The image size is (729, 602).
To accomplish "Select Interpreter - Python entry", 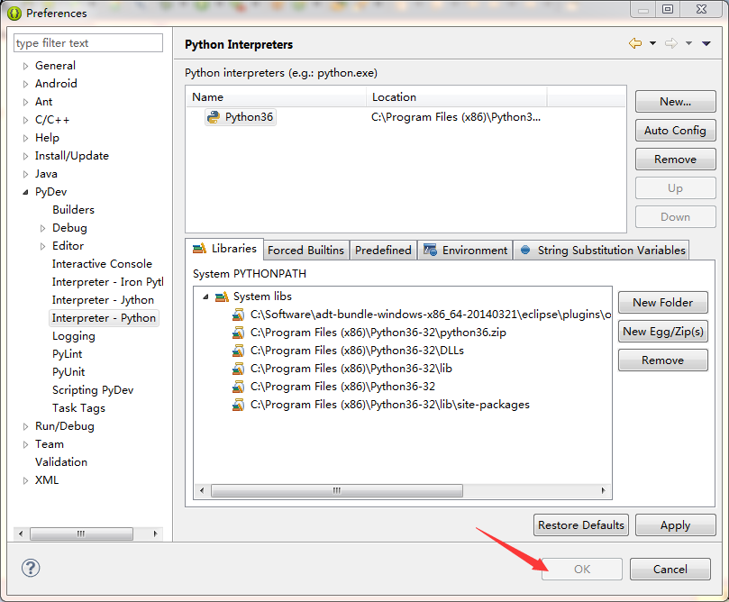I will point(105,318).
